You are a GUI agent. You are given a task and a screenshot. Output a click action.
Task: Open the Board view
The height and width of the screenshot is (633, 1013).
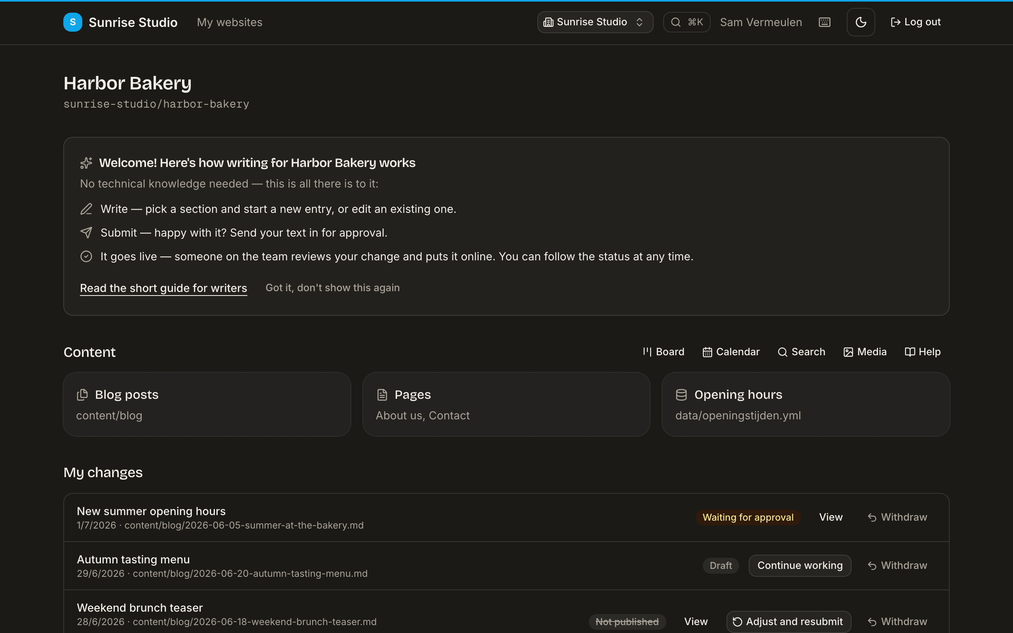(x=664, y=352)
